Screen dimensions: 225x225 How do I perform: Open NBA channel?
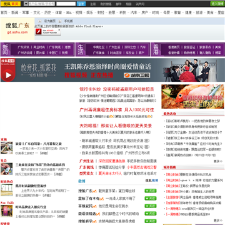coord(69,12)
